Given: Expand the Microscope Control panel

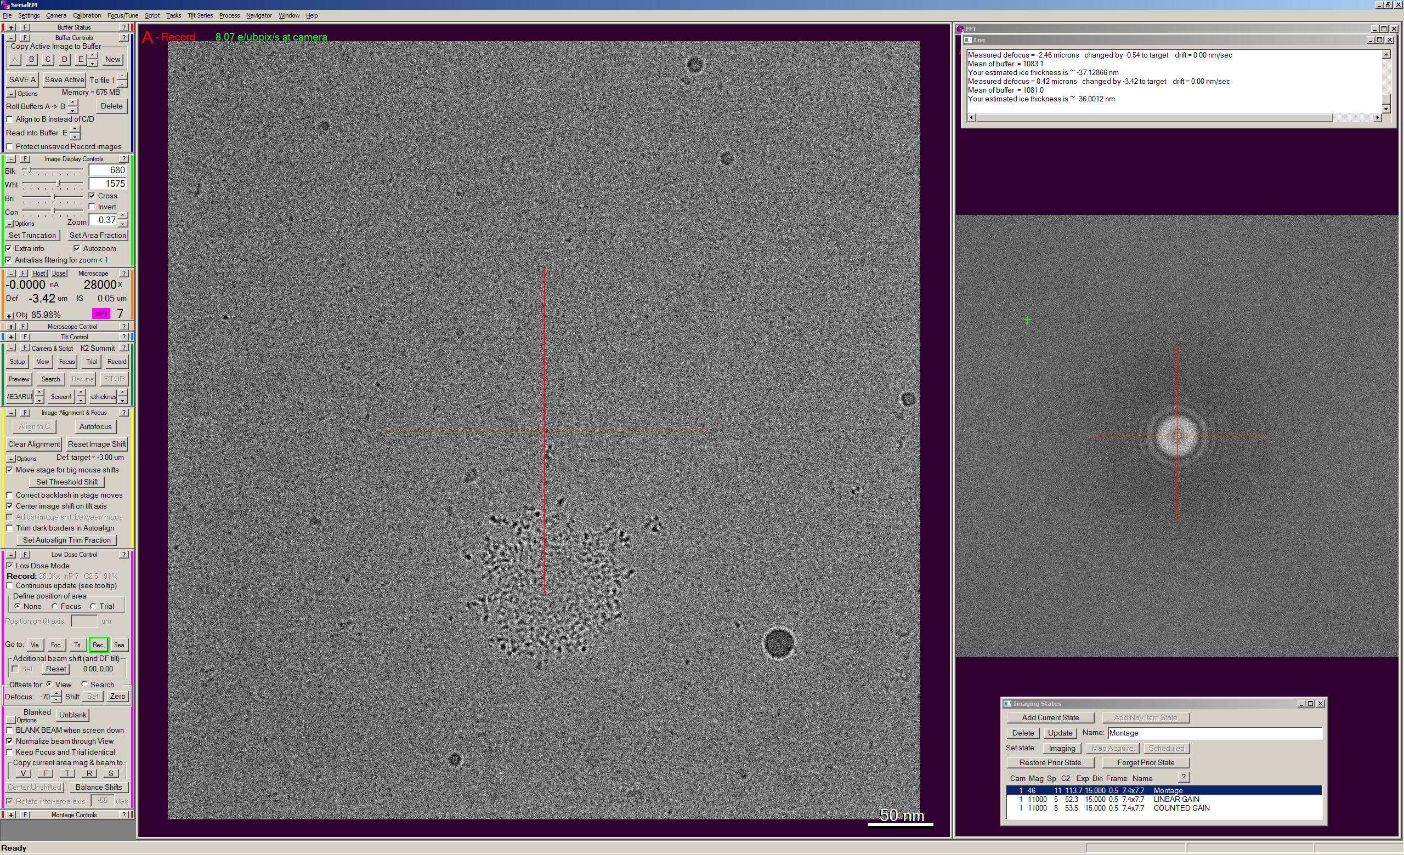Looking at the screenshot, I should (11, 327).
